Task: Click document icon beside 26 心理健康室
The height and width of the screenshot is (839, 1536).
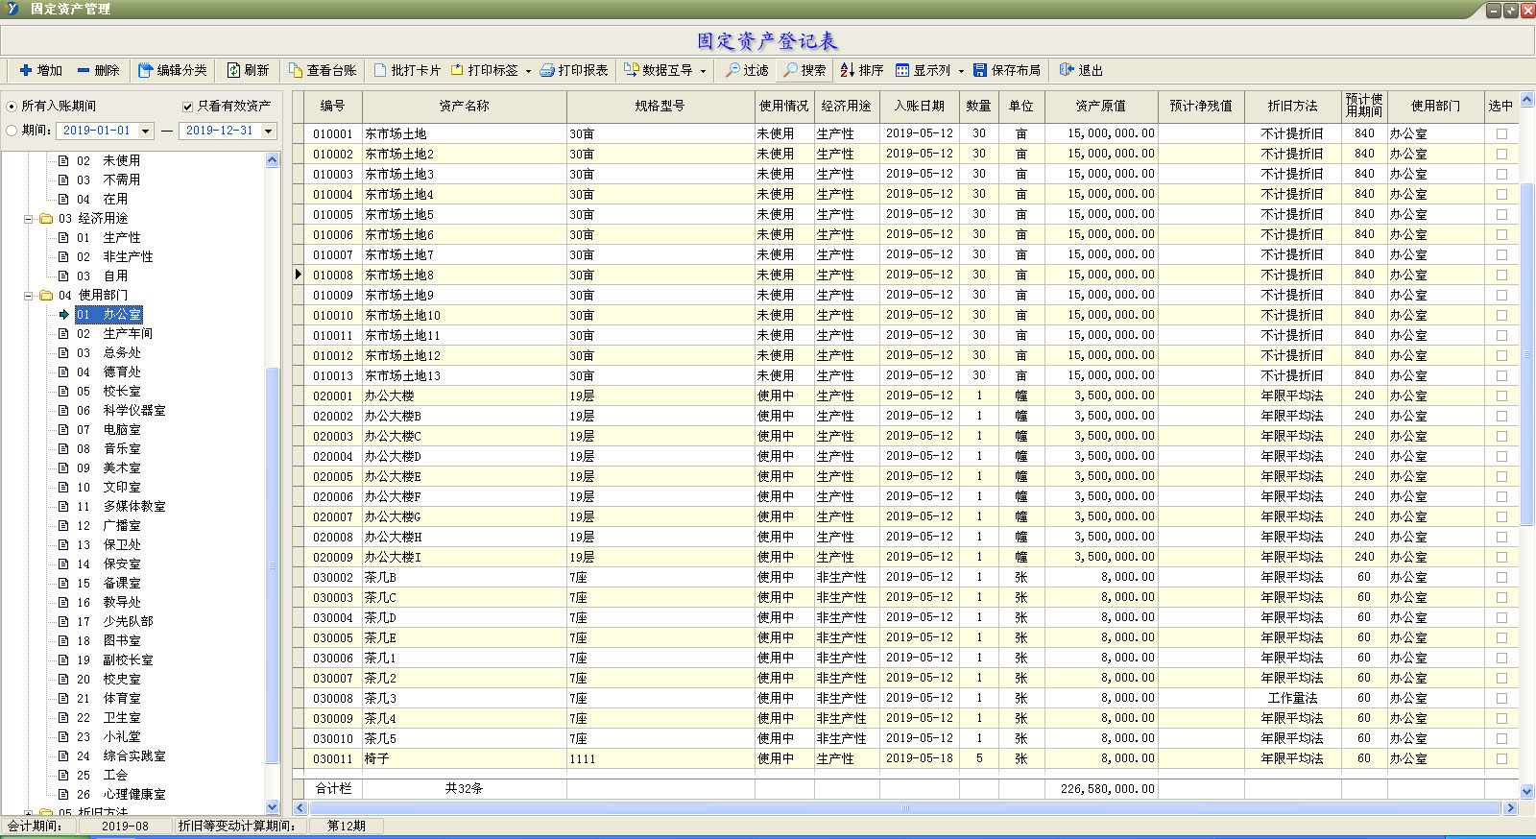Action: [x=63, y=794]
